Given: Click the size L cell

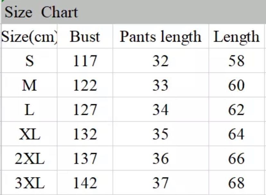Looking at the screenshot, I should click(29, 110).
